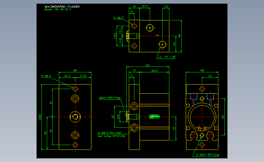The width and height of the screenshot is (264, 162).
Task: Click the "M8X1.25PX15dp" thread callout
Action: click(110, 98)
